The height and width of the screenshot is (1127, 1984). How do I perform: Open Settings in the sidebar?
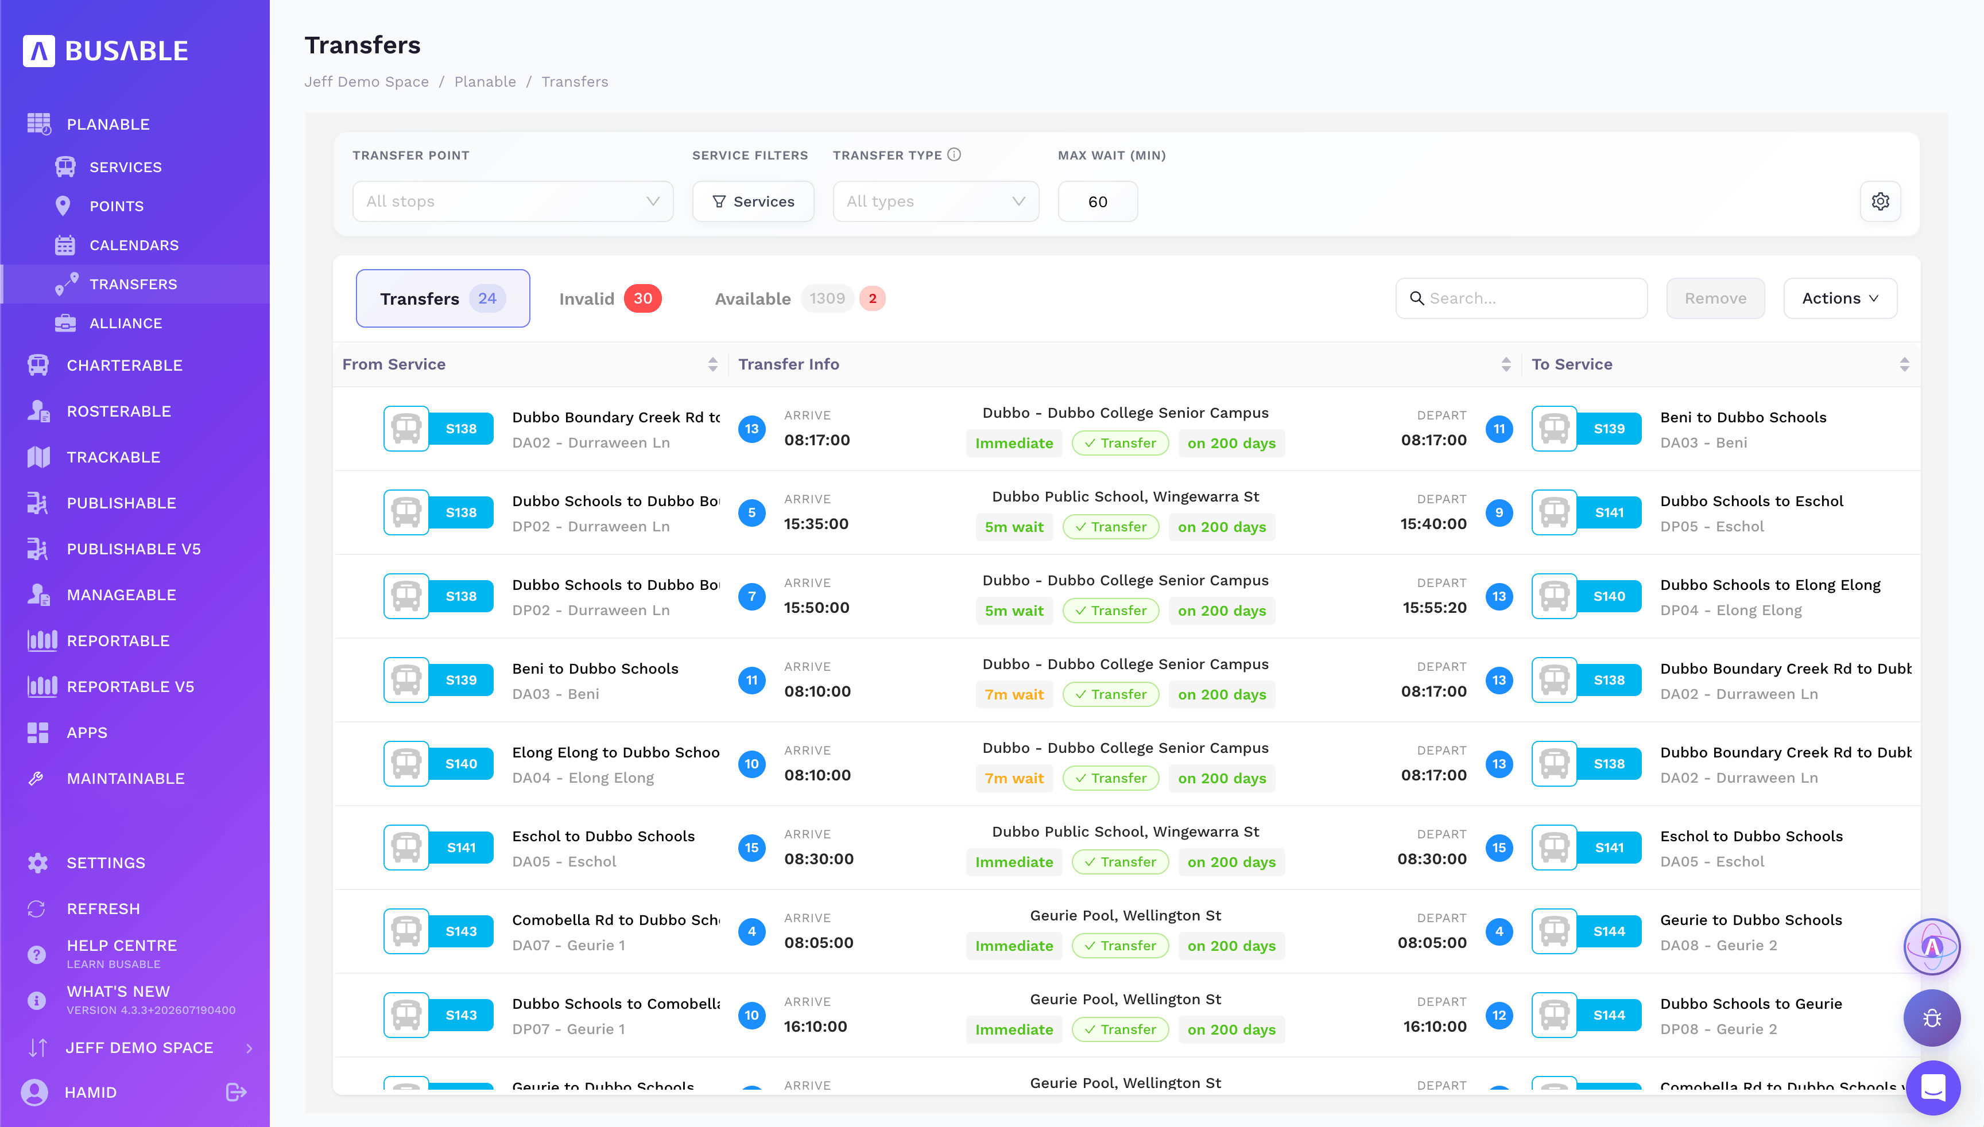(x=105, y=863)
